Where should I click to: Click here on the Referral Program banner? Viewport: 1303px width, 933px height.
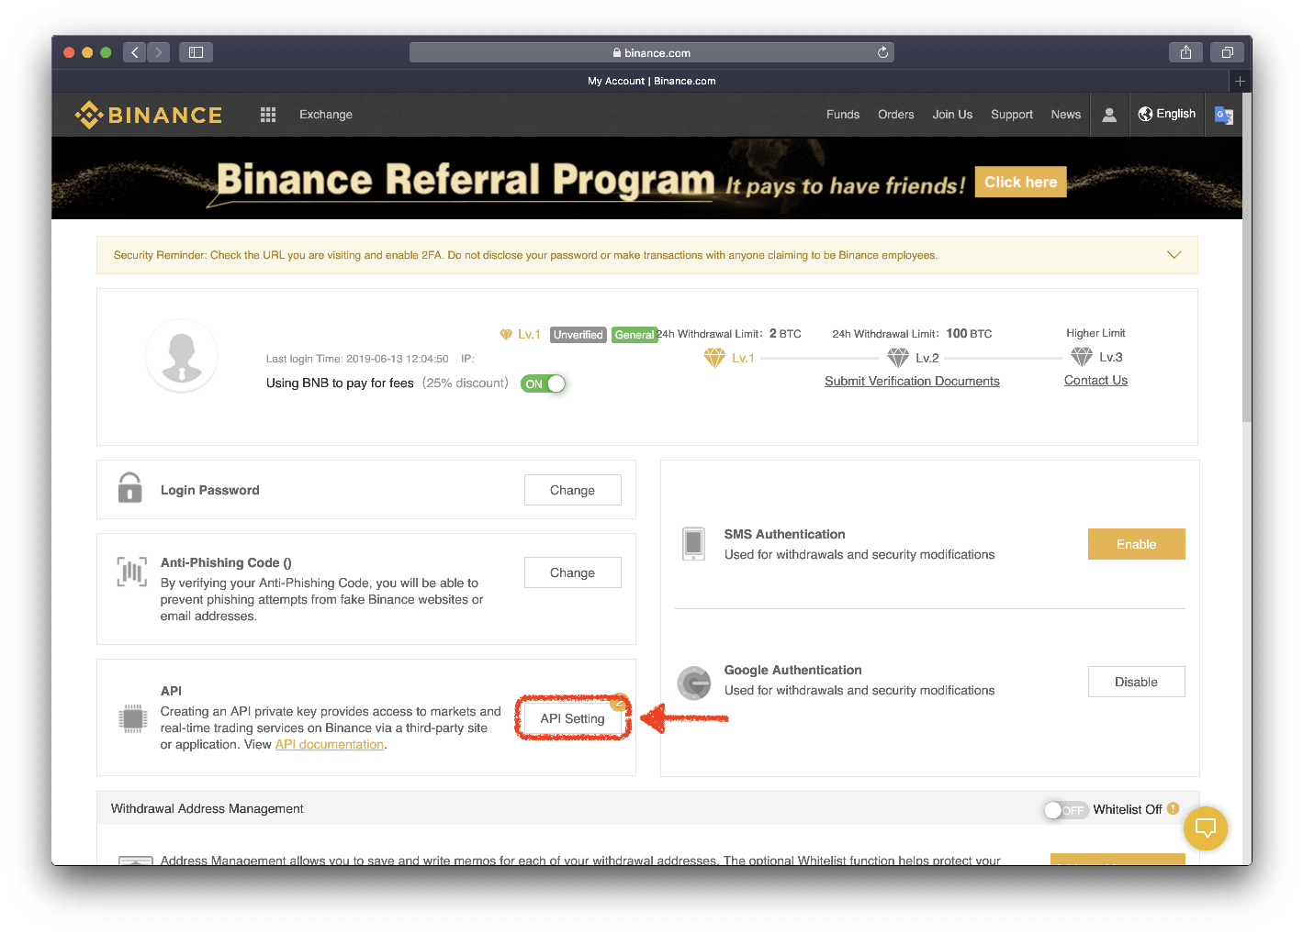[x=1021, y=182]
